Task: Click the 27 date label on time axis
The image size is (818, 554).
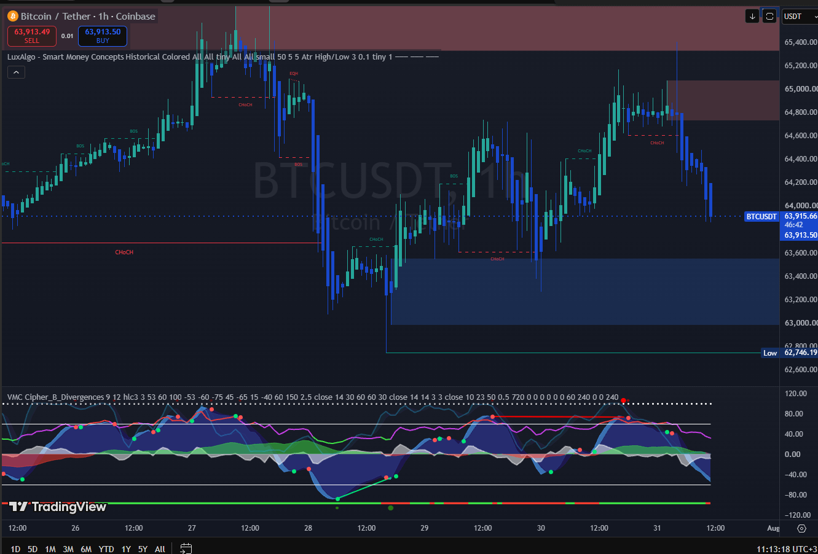Action: pos(192,528)
